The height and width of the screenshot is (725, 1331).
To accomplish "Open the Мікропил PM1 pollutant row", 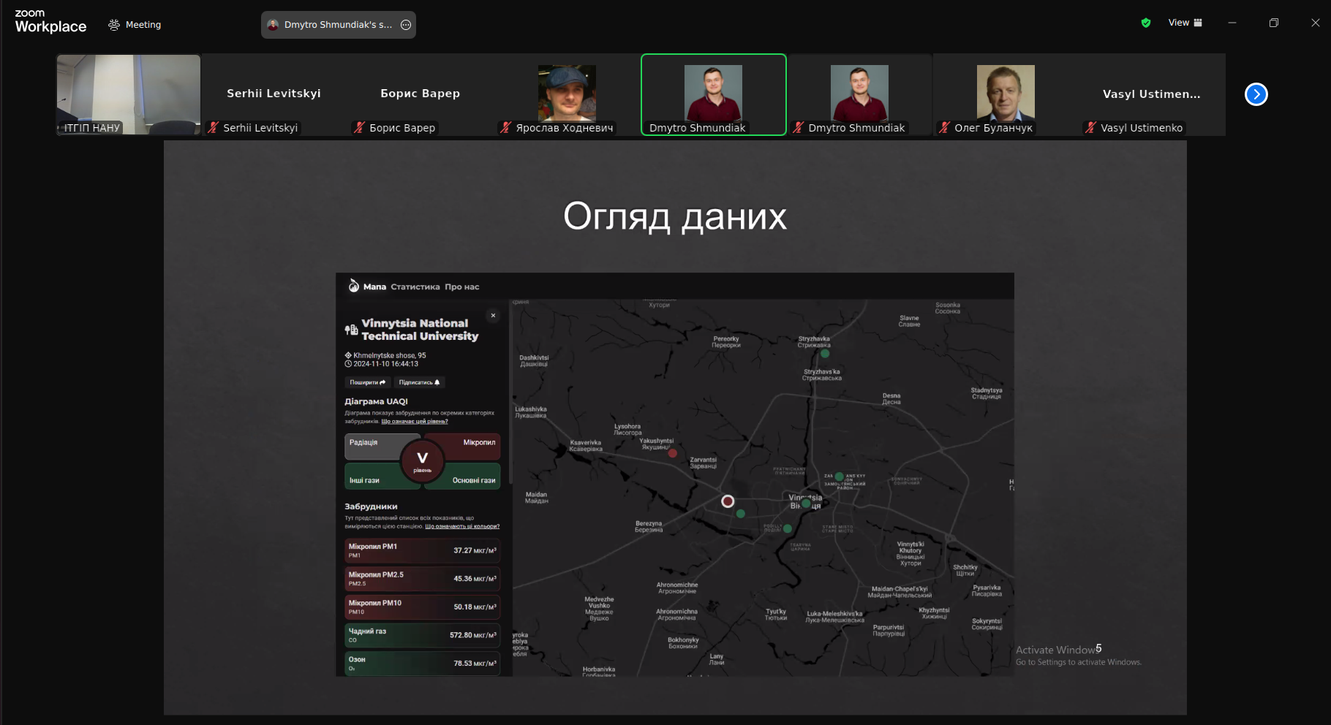I will click(423, 550).
